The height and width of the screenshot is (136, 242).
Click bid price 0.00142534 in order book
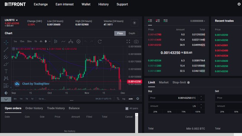(155, 61)
